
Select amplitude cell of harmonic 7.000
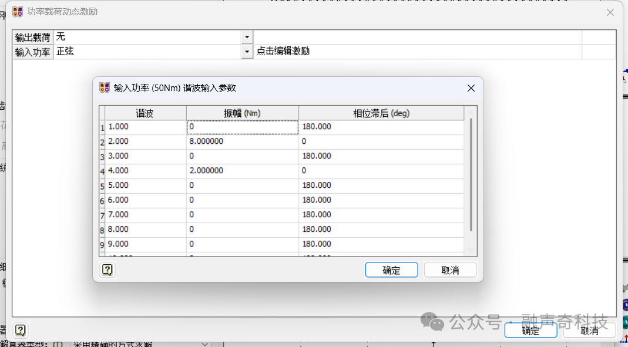(242, 215)
